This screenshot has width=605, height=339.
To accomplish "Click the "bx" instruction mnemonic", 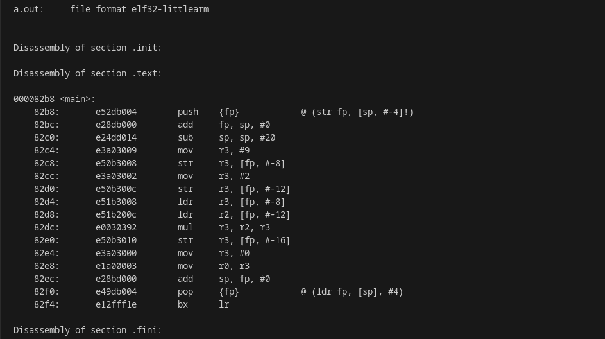I will 183,304.
